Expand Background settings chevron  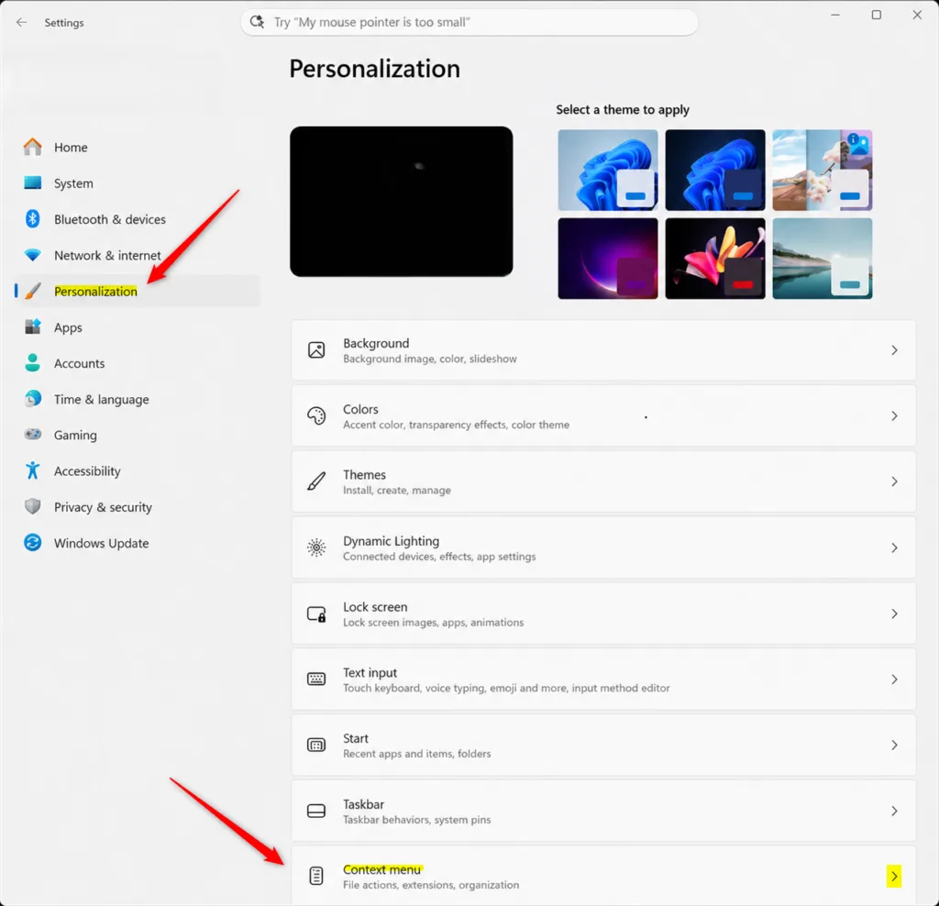click(894, 350)
